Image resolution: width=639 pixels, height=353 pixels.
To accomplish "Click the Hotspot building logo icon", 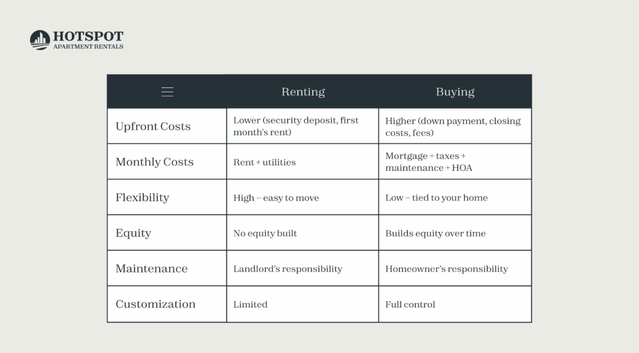I will point(40,40).
